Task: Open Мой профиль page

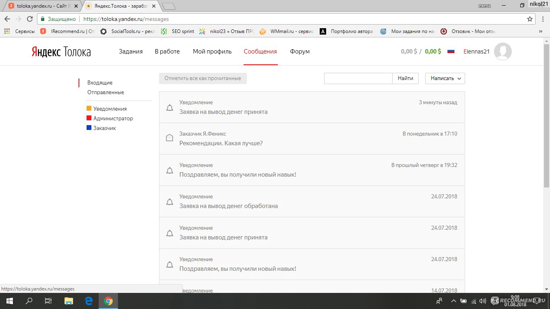Action: 212,51
